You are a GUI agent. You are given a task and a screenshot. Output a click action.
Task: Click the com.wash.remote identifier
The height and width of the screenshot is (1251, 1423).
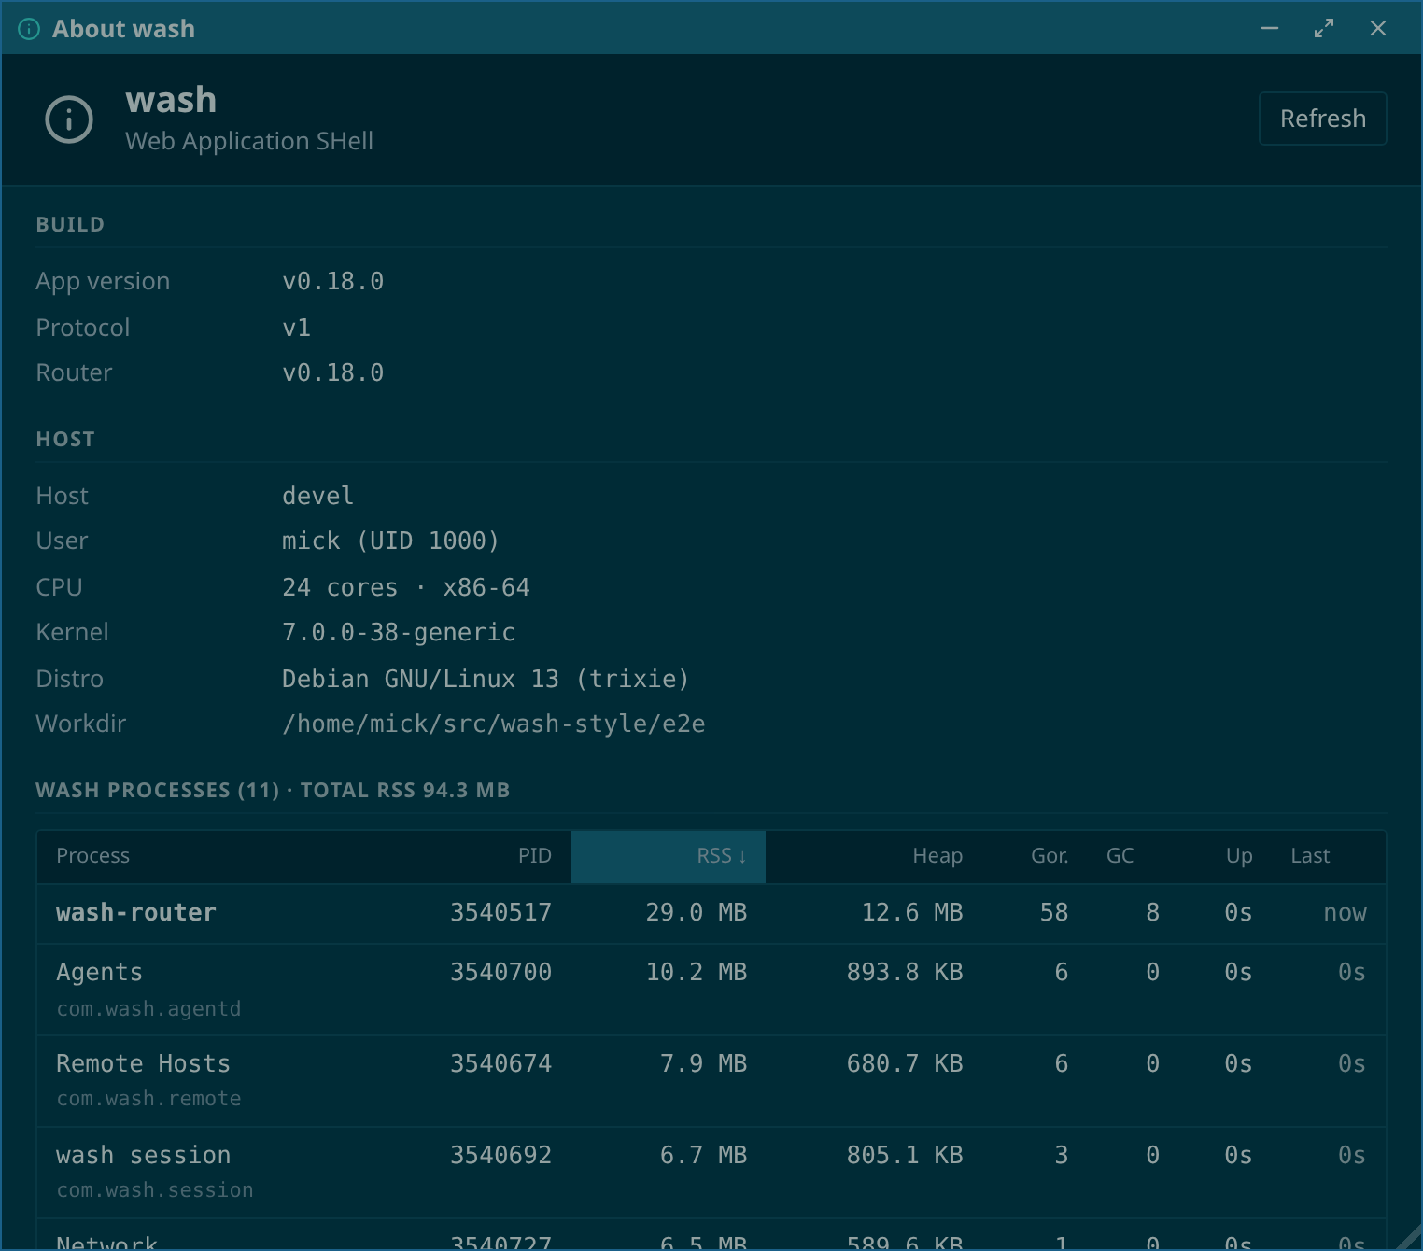pyautogui.click(x=148, y=1099)
